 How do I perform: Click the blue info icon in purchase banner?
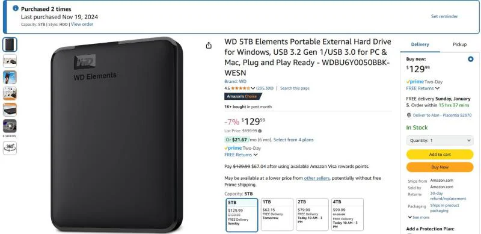pos(16,8)
